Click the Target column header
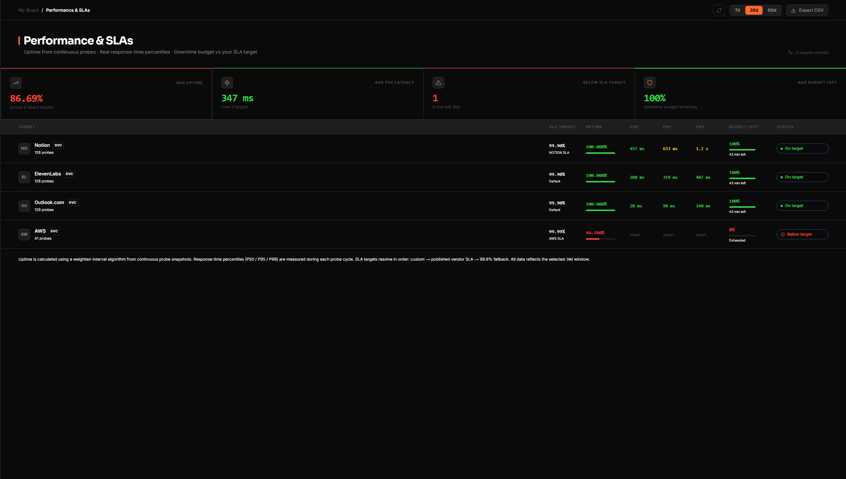This screenshot has height=479, width=846. click(26, 127)
